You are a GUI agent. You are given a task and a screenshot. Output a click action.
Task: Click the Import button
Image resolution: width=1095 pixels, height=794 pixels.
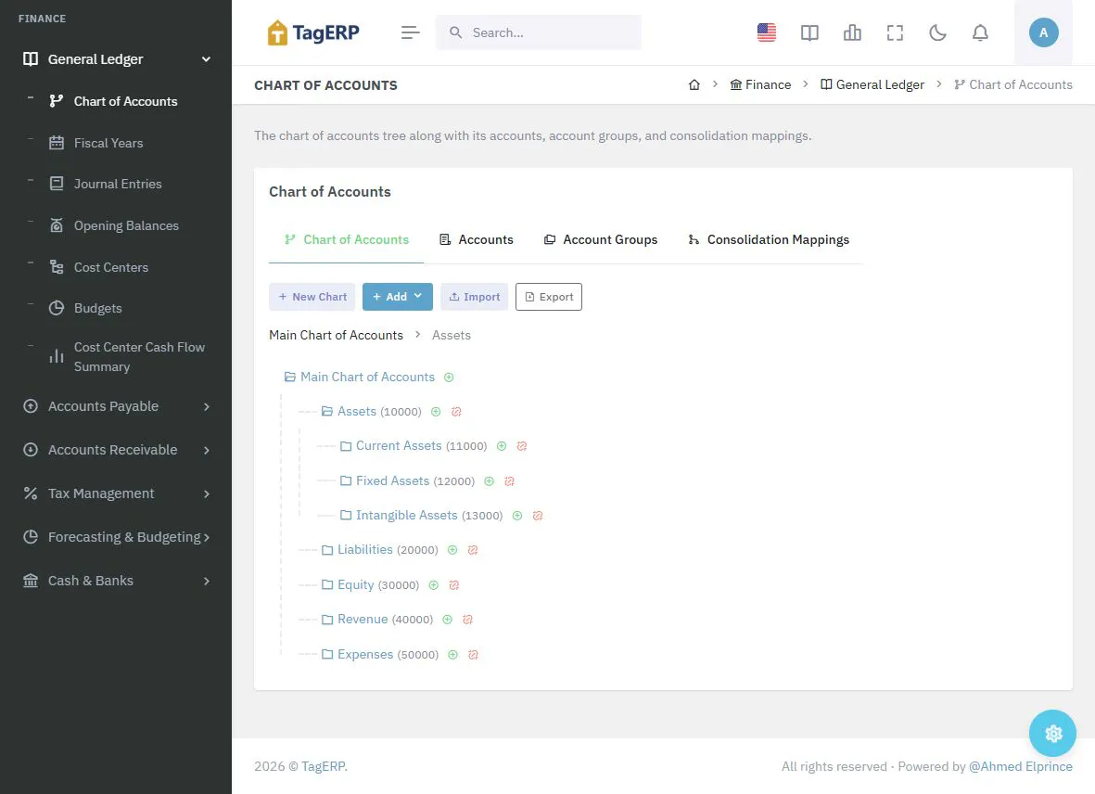[474, 297]
